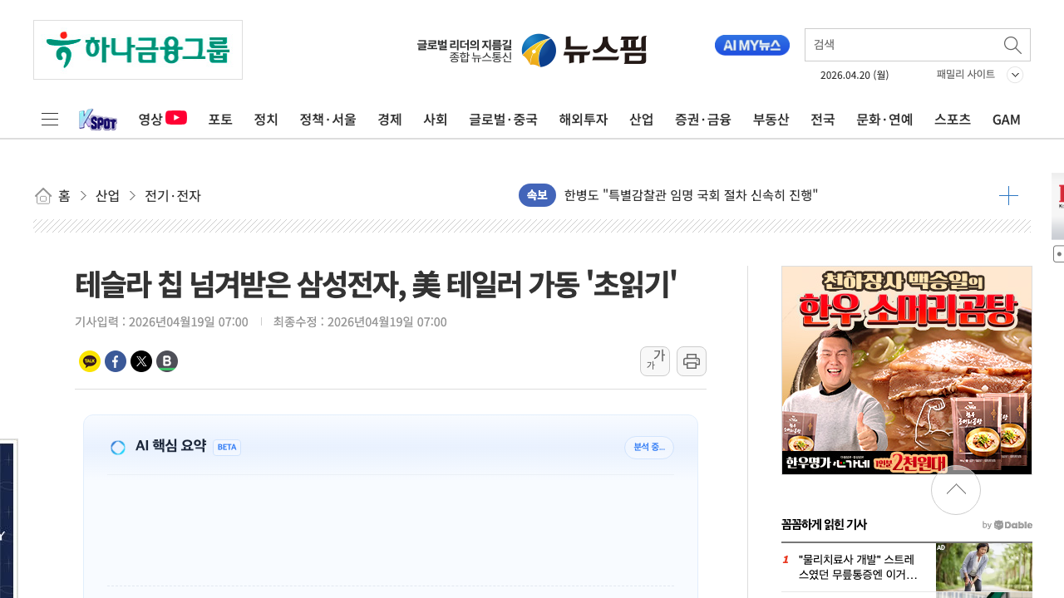Open the K-SPOT logo link
This screenshot has height=598, width=1064.
coord(98,120)
